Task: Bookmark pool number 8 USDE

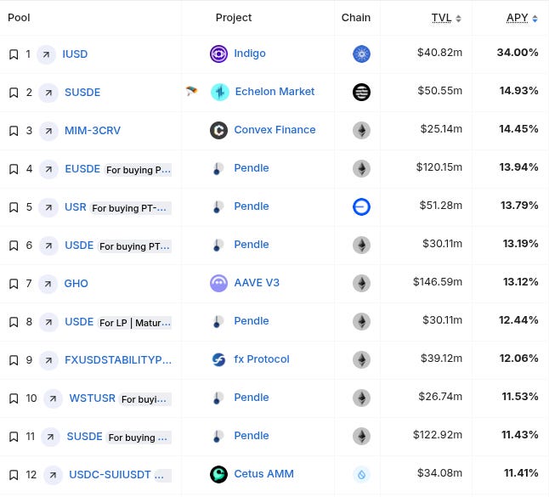Action: pyautogui.click(x=14, y=322)
